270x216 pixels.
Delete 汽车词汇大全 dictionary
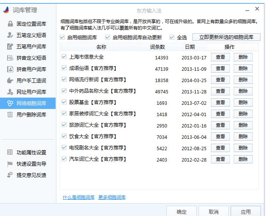(243, 159)
